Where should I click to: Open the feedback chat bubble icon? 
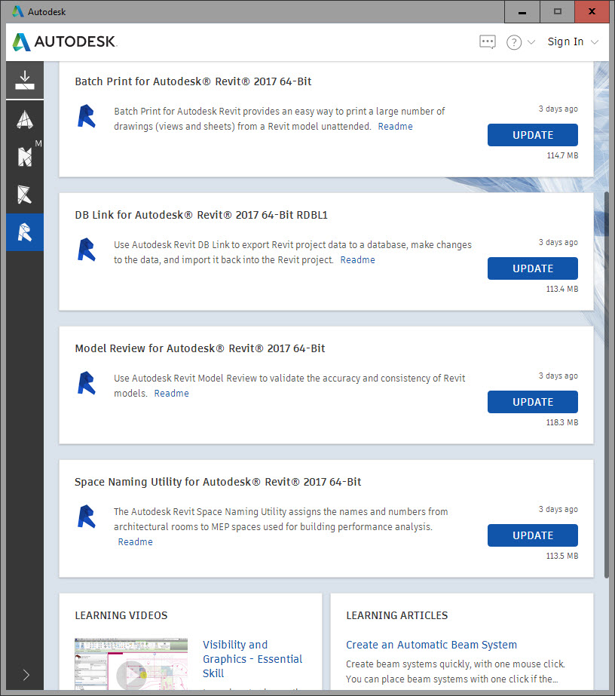(487, 42)
